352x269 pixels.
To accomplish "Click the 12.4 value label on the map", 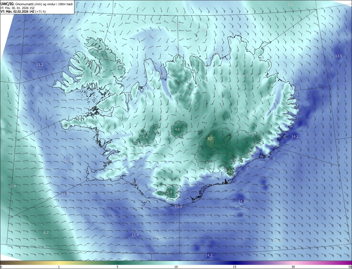I will (x=65, y=194).
